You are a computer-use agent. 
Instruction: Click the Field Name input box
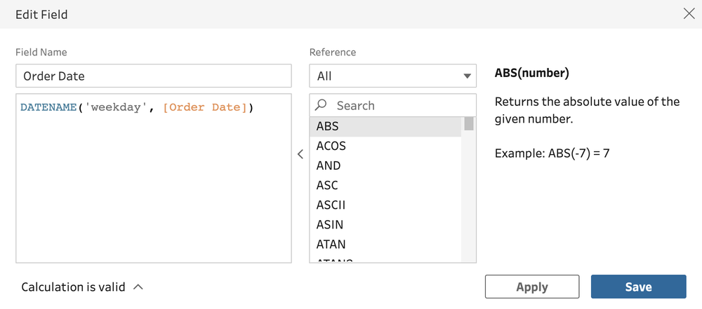coord(153,76)
